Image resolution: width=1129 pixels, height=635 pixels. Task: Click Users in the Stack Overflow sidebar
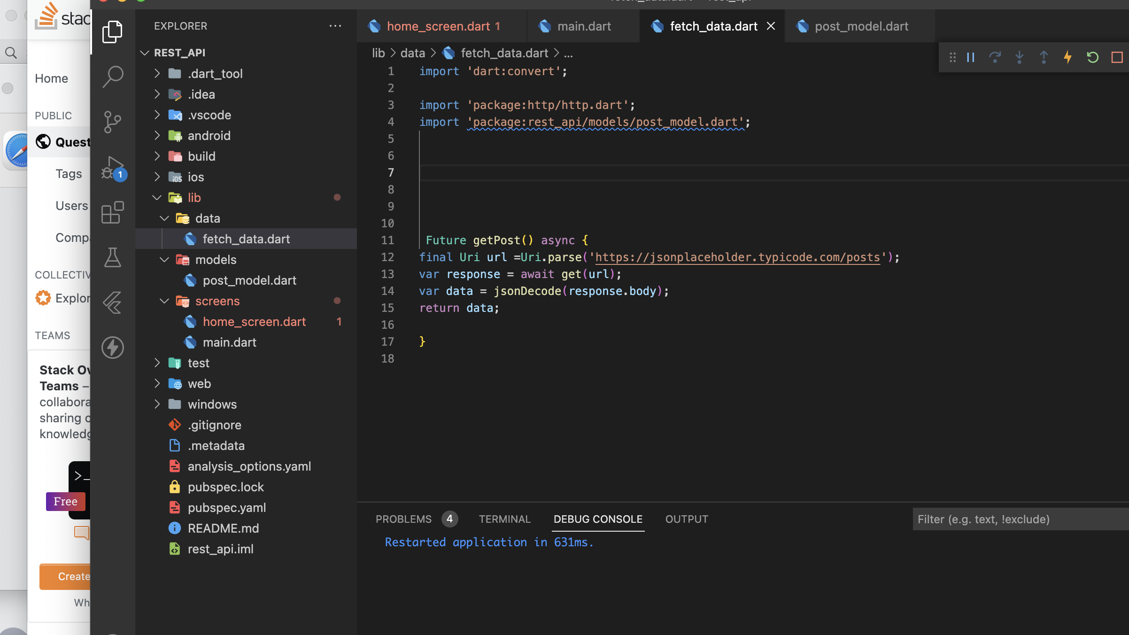(72, 206)
